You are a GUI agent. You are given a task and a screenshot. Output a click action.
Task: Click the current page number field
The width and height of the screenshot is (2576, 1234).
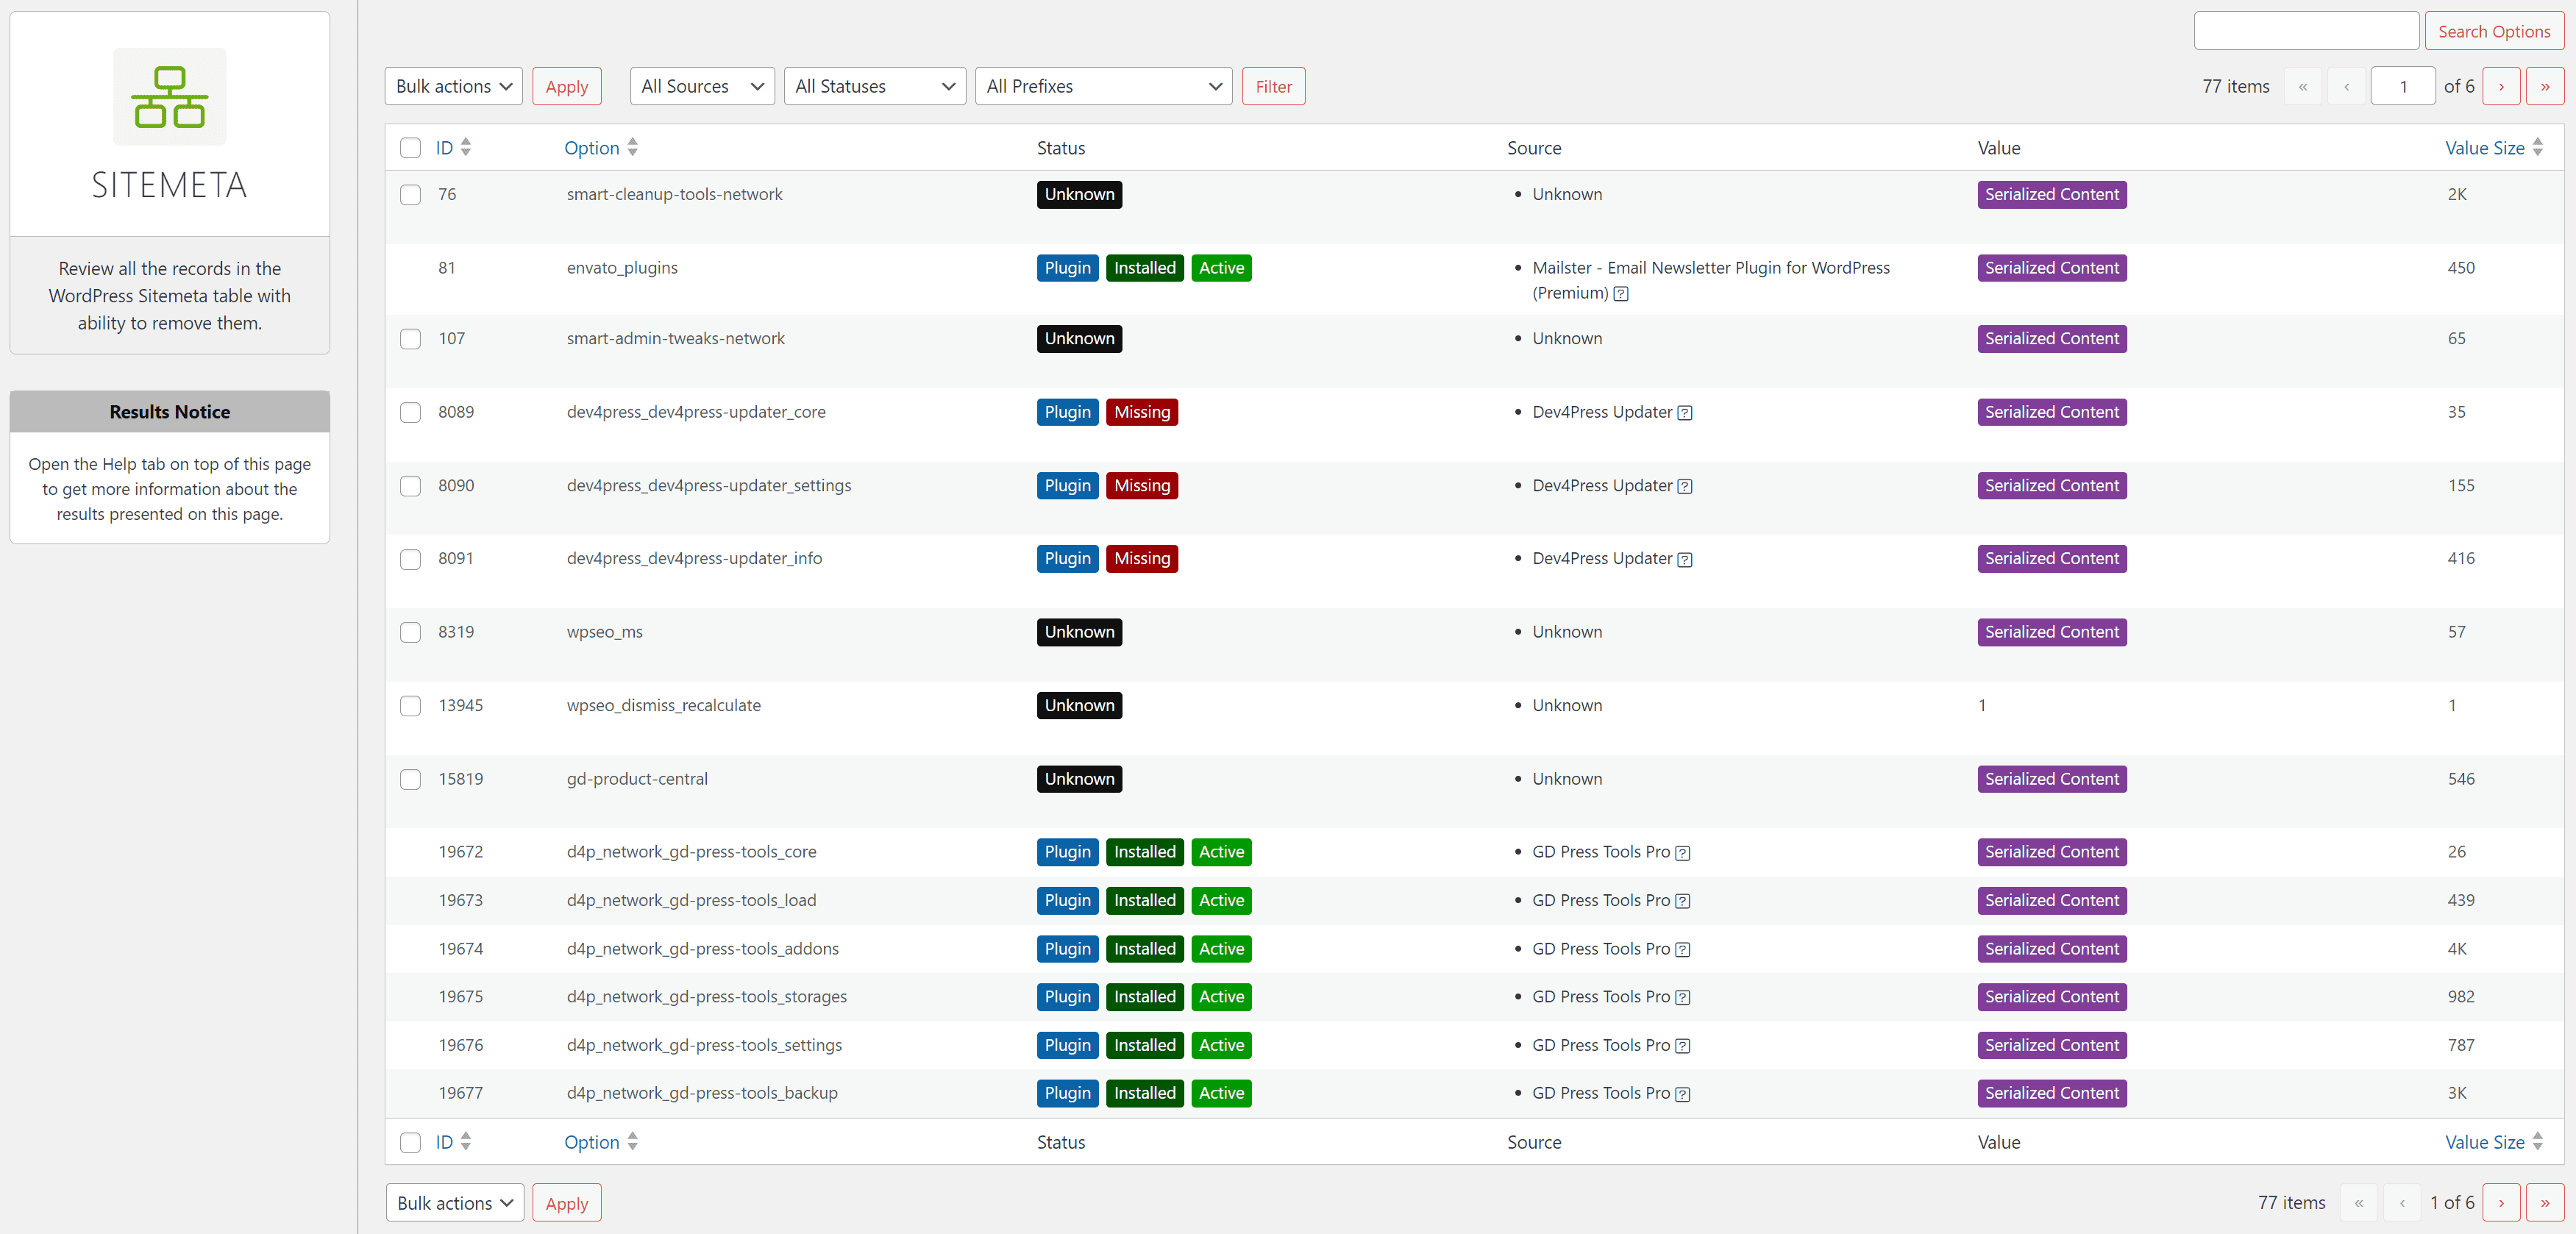click(2403, 86)
